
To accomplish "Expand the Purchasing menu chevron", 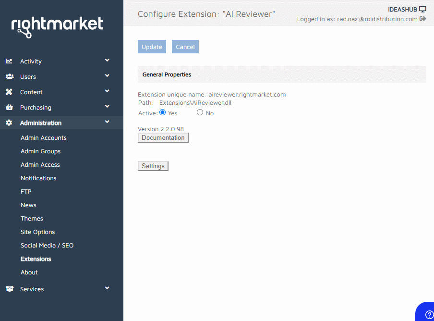I will pyautogui.click(x=107, y=107).
